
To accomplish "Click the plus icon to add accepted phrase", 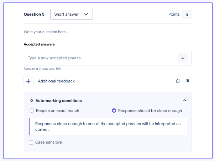I will pyautogui.click(x=183, y=58).
